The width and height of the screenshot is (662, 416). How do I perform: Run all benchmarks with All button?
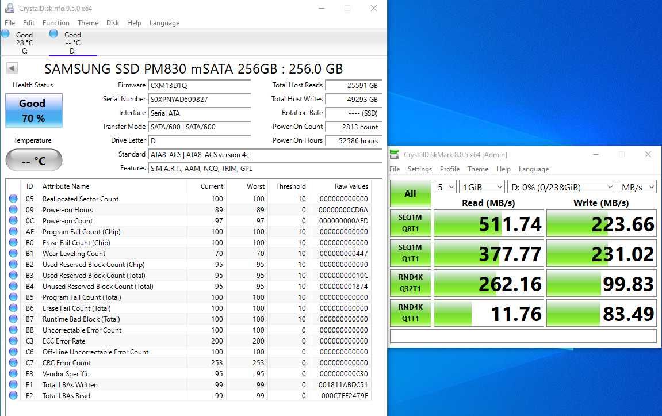point(411,193)
